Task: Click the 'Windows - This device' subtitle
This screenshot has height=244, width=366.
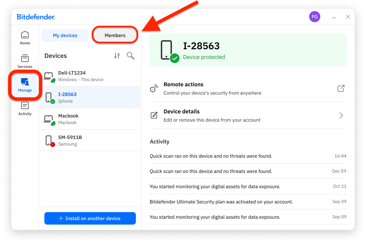Action: (81, 80)
